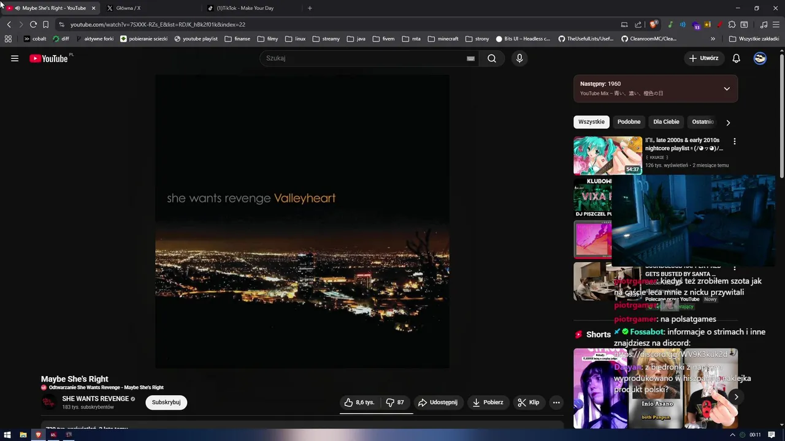The width and height of the screenshot is (785, 441).
Task: Open options for the nightcore playlist video
Action: pyautogui.click(x=734, y=141)
